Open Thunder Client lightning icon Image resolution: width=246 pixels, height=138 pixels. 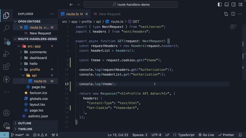6,79
